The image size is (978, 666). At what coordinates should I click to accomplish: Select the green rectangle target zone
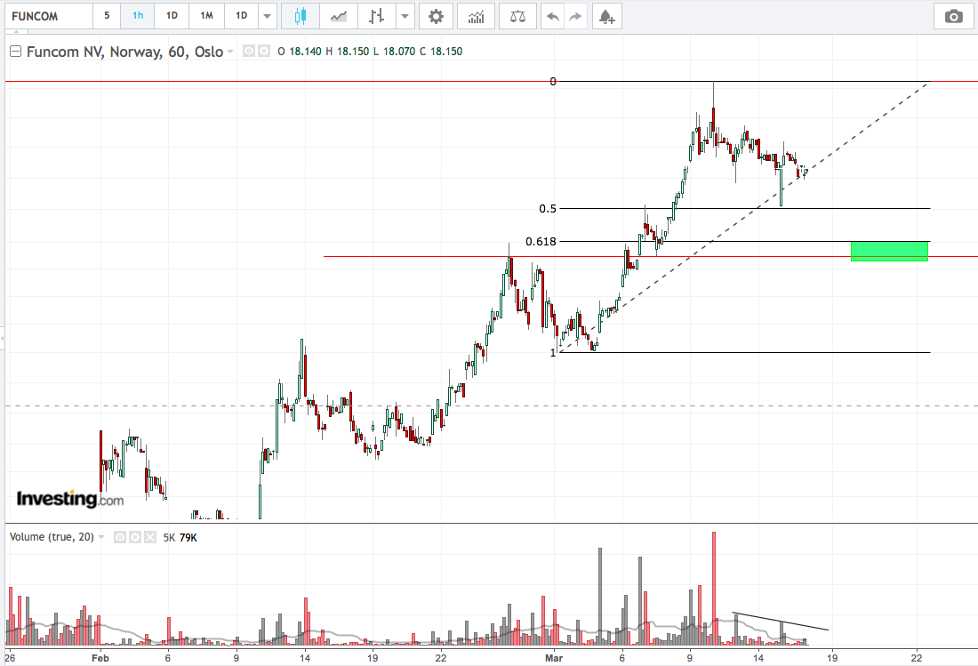coord(889,251)
